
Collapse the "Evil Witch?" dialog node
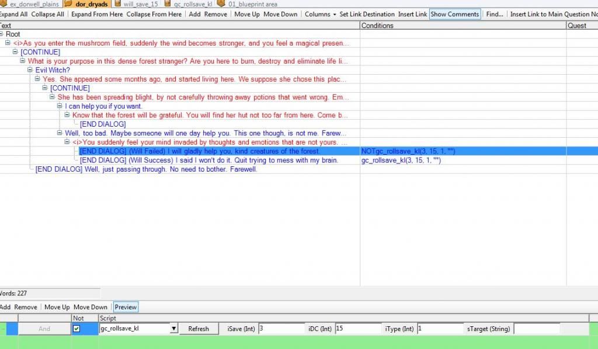click(x=30, y=70)
